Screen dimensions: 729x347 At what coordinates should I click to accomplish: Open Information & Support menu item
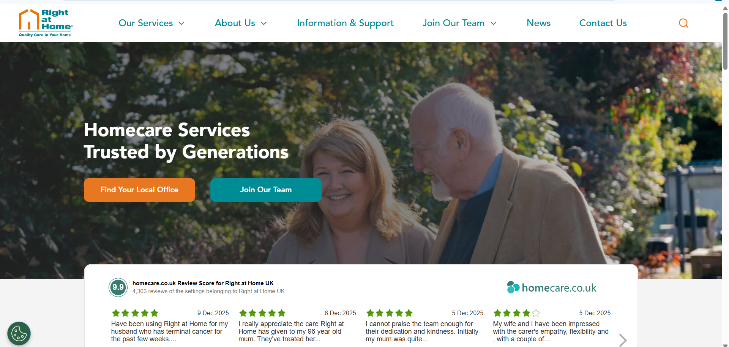point(345,23)
